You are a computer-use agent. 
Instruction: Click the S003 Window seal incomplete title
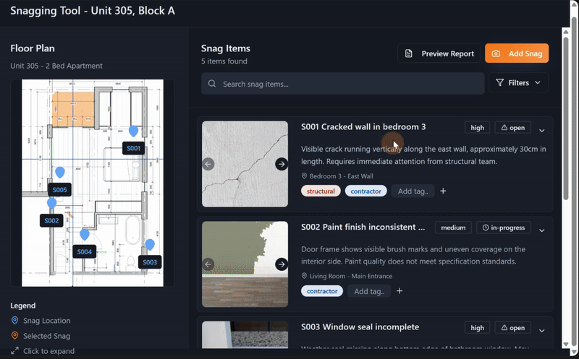360,327
